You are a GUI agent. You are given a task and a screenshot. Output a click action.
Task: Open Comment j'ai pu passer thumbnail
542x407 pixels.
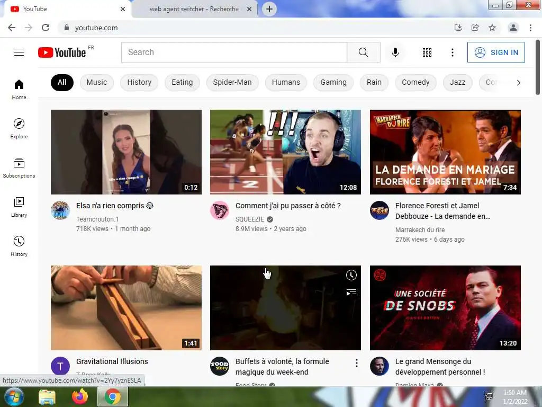[x=285, y=152]
